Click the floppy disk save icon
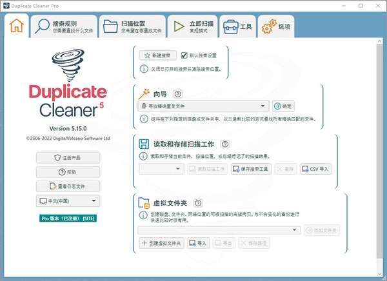The image size is (387, 281). point(144,144)
